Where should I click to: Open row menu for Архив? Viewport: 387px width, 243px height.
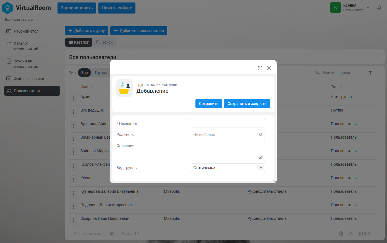[x=74, y=99]
